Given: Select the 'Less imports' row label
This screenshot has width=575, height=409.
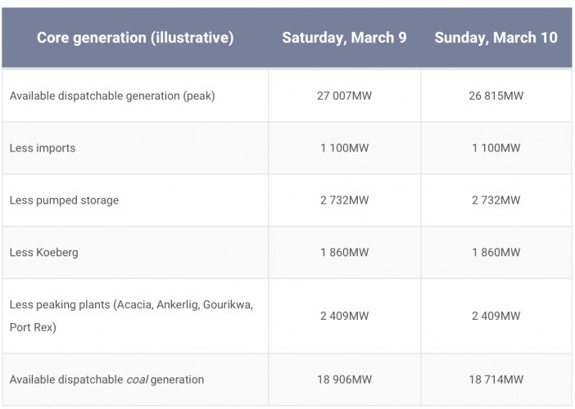Looking at the screenshot, I should tap(43, 148).
